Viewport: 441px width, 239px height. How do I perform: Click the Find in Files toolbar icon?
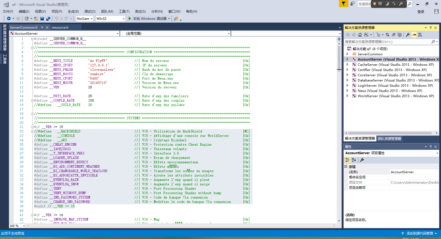176,19
